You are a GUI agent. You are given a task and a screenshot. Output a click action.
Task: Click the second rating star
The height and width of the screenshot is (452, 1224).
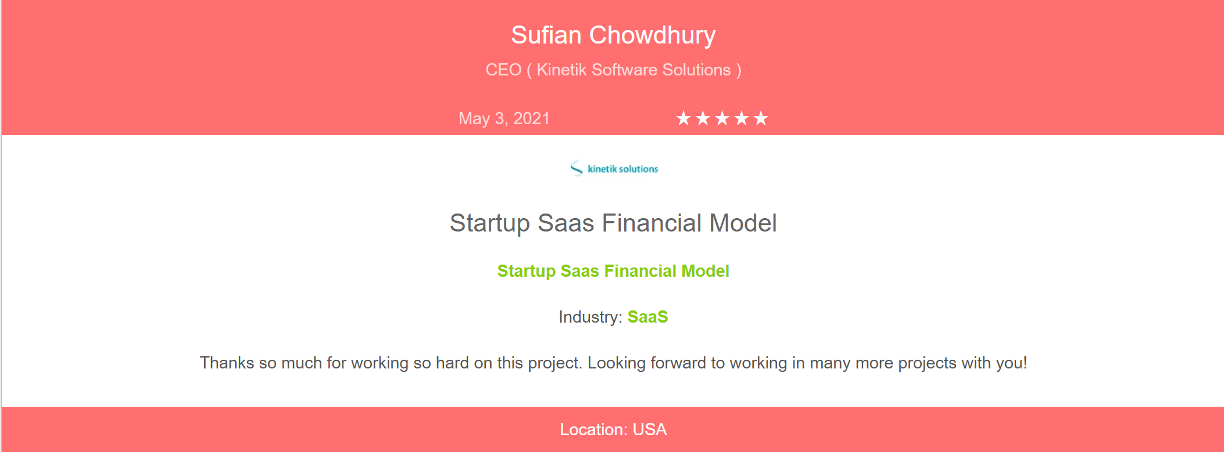tap(703, 118)
